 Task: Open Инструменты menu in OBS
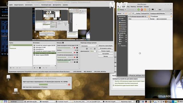click(x=57, y=5)
